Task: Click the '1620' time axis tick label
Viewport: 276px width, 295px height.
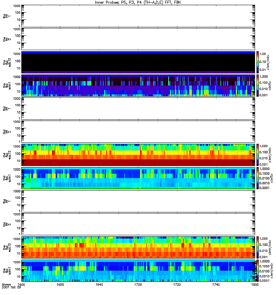Action: tap(60, 284)
